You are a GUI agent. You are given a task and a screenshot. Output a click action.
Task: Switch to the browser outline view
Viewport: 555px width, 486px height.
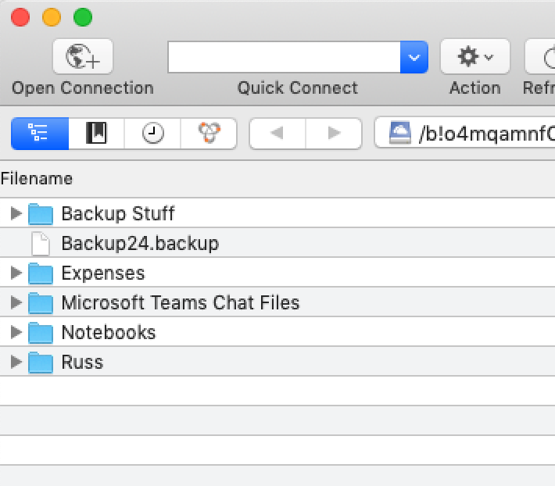click(39, 133)
